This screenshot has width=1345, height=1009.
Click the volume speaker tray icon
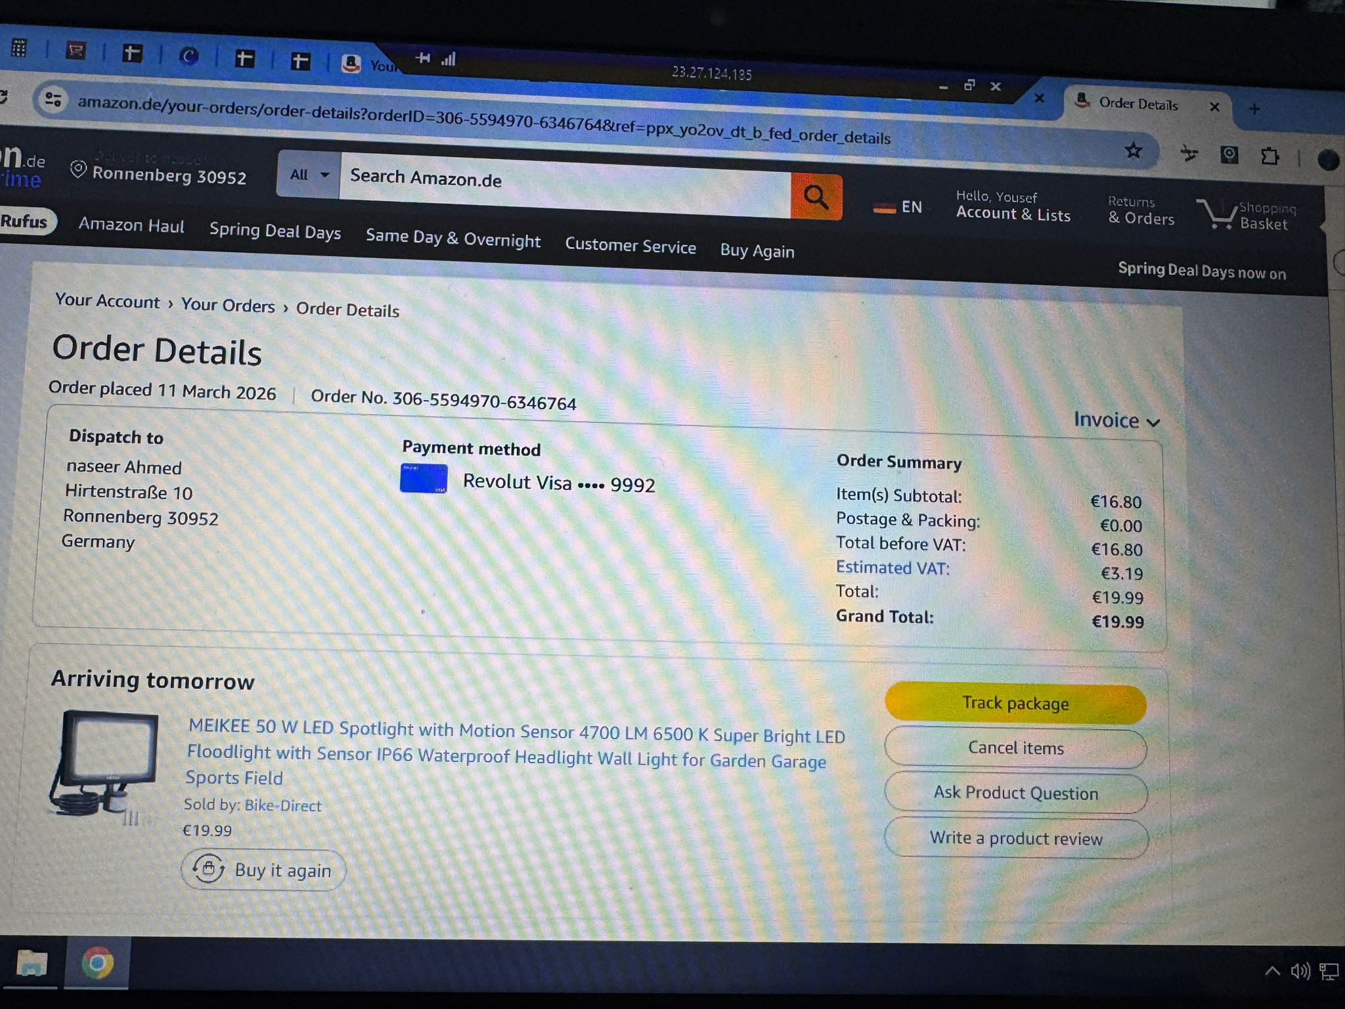(x=1300, y=971)
